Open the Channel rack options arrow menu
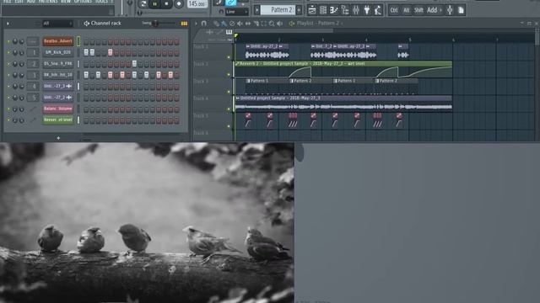 [x=8, y=24]
